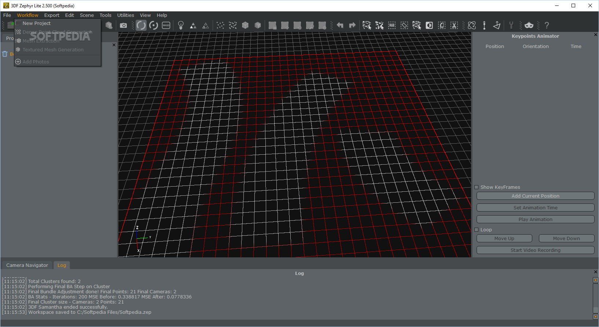Screen dimensions: 599x327
Task: Select the point-picking selection tool icon
Action: tap(379, 25)
